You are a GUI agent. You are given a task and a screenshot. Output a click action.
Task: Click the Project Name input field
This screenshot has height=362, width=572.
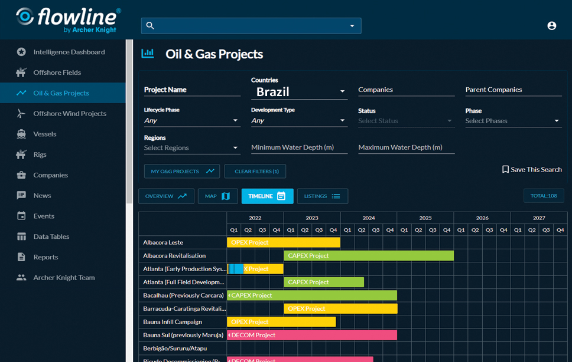tap(192, 90)
